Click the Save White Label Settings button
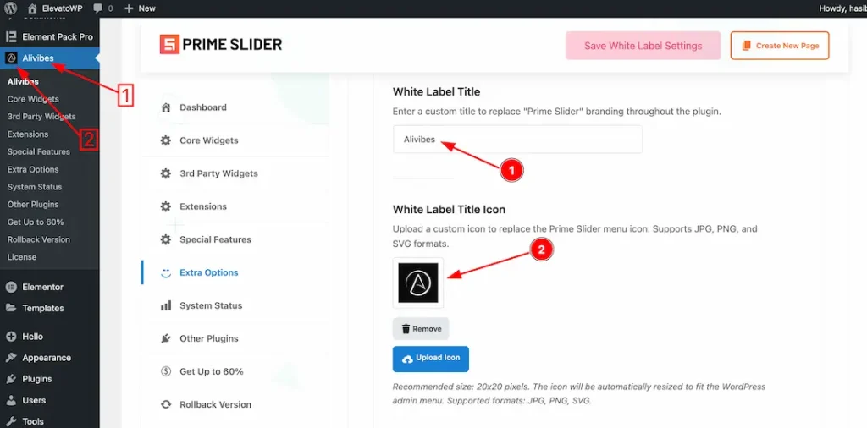Viewport: 867px width, 428px height. (643, 46)
